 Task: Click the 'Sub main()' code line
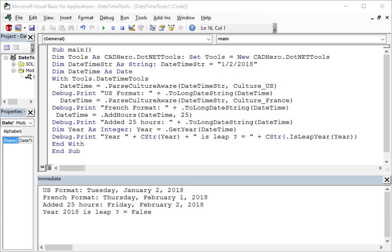pyautogui.click(x=71, y=50)
